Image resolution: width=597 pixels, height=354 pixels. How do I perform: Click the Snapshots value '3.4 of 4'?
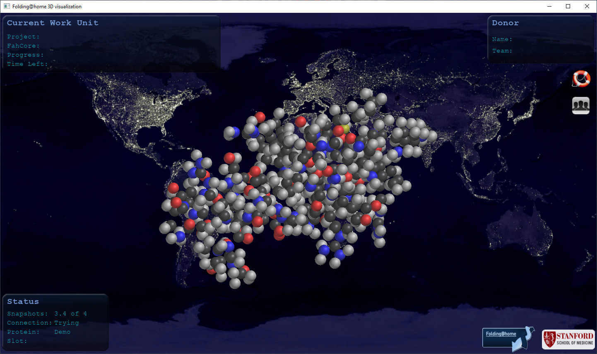point(70,314)
